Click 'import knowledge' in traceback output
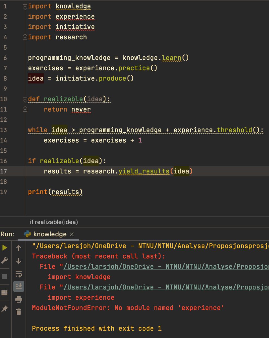Viewport: 269px width, 338px height. pos(79,277)
